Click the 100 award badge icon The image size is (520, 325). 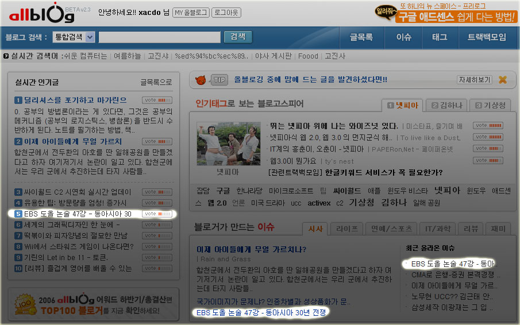click(x=25, y=304)
